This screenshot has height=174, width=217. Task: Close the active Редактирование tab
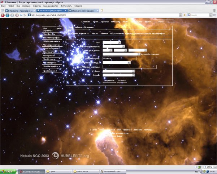click(x=65, y=11)
